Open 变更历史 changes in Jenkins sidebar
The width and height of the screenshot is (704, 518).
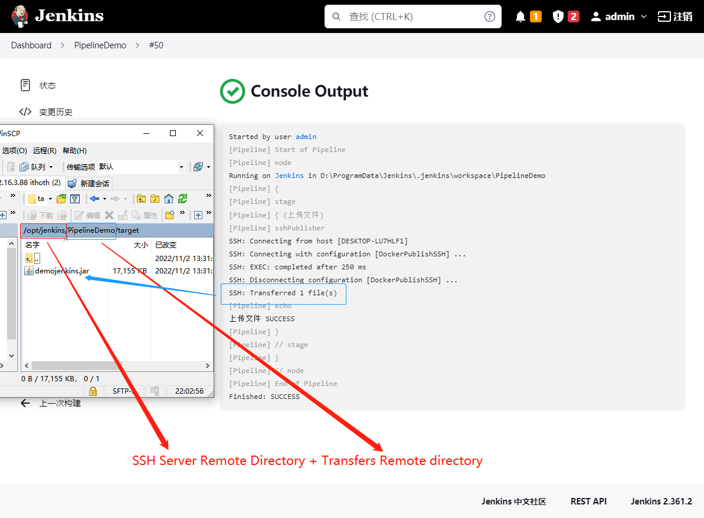46,111
